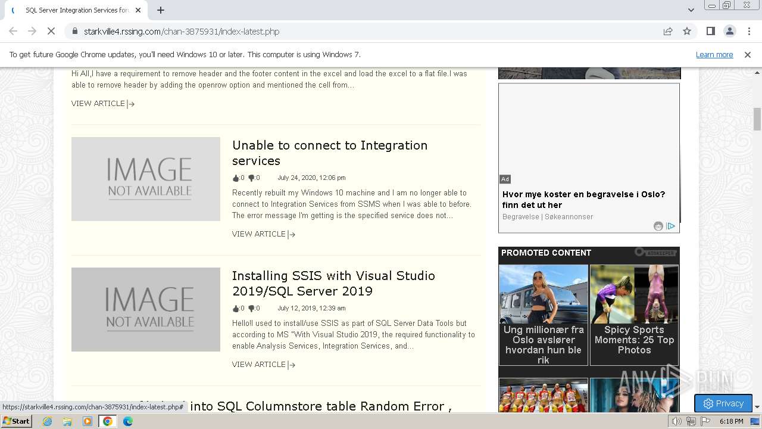Open the side panel icon
This screenshot has width=762, height=429.
(710, 31)
